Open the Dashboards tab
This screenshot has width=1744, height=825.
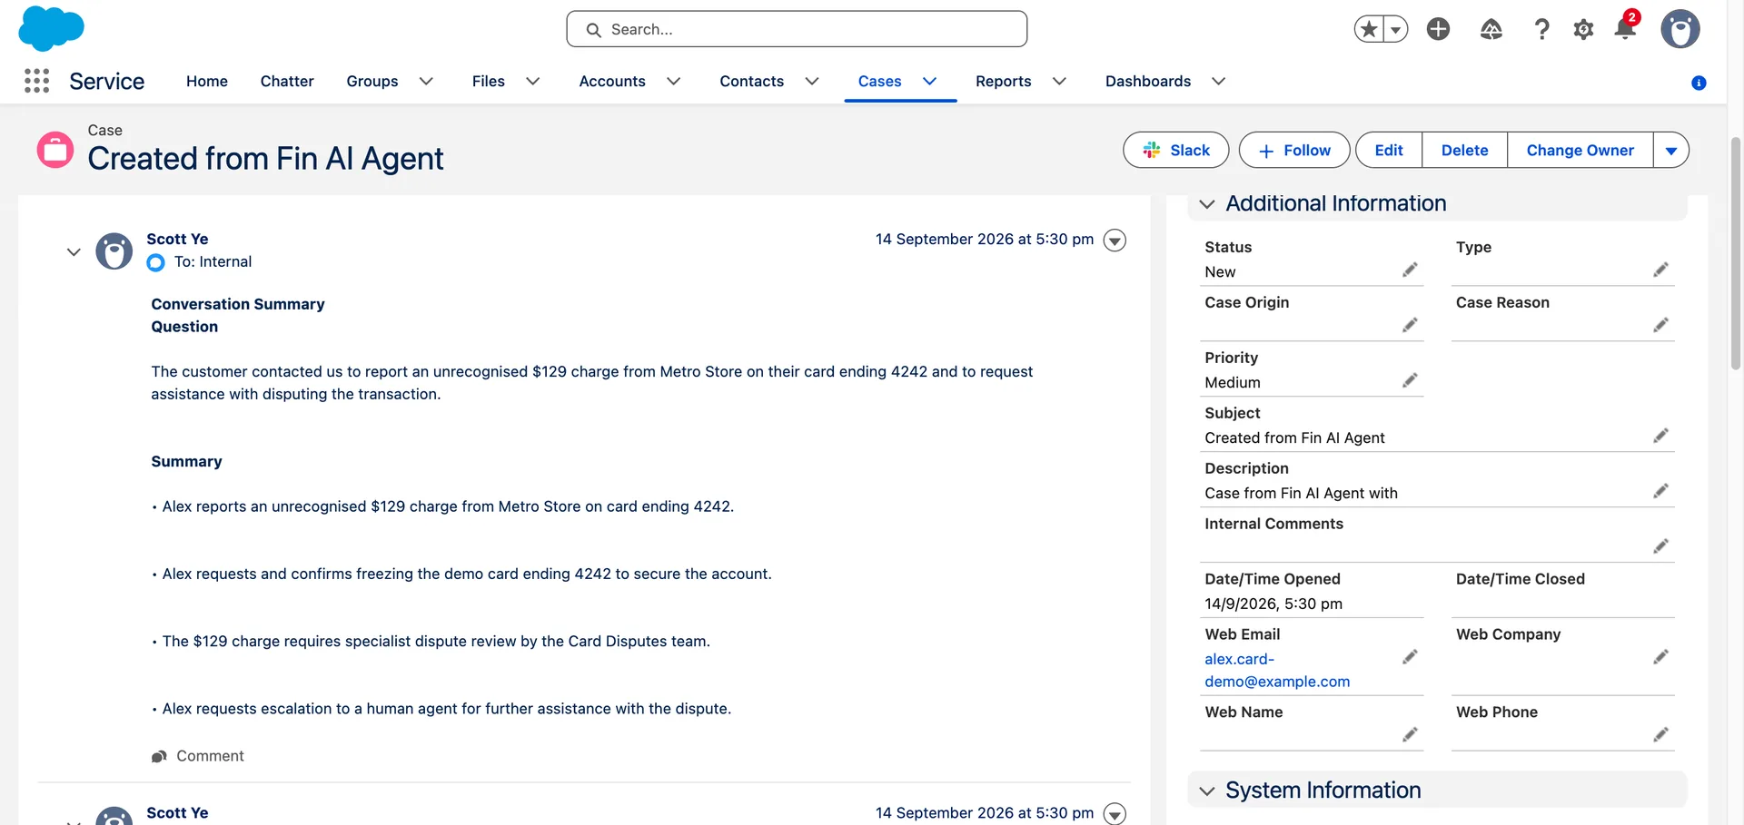tap(1148, 82)
